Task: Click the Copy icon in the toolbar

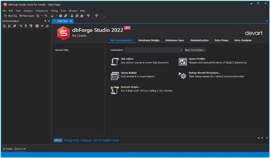Action: coord(77,16)
